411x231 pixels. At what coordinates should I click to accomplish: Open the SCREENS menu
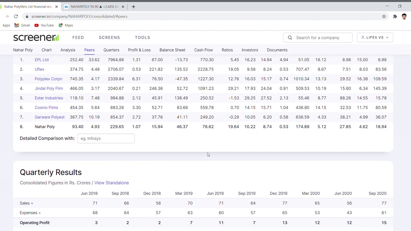coord(109,38)
